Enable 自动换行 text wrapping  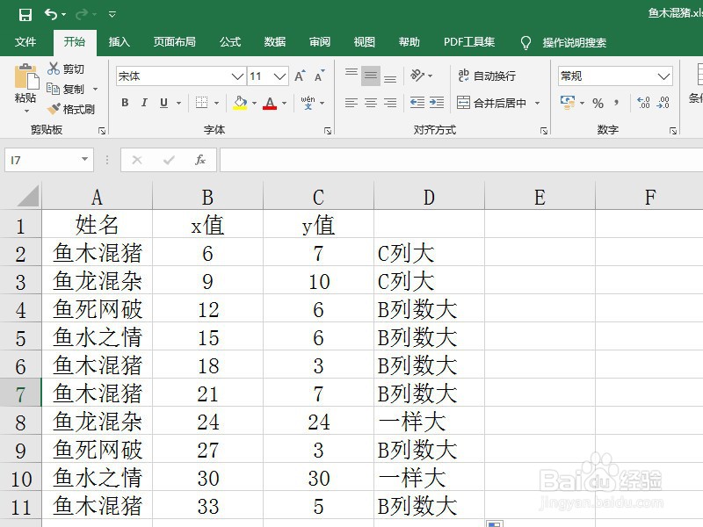489,76
